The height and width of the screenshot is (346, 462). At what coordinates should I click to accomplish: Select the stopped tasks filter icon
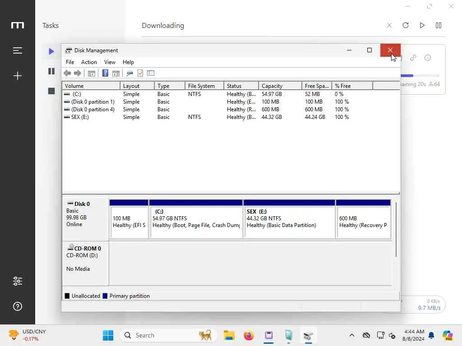point(51,91)
